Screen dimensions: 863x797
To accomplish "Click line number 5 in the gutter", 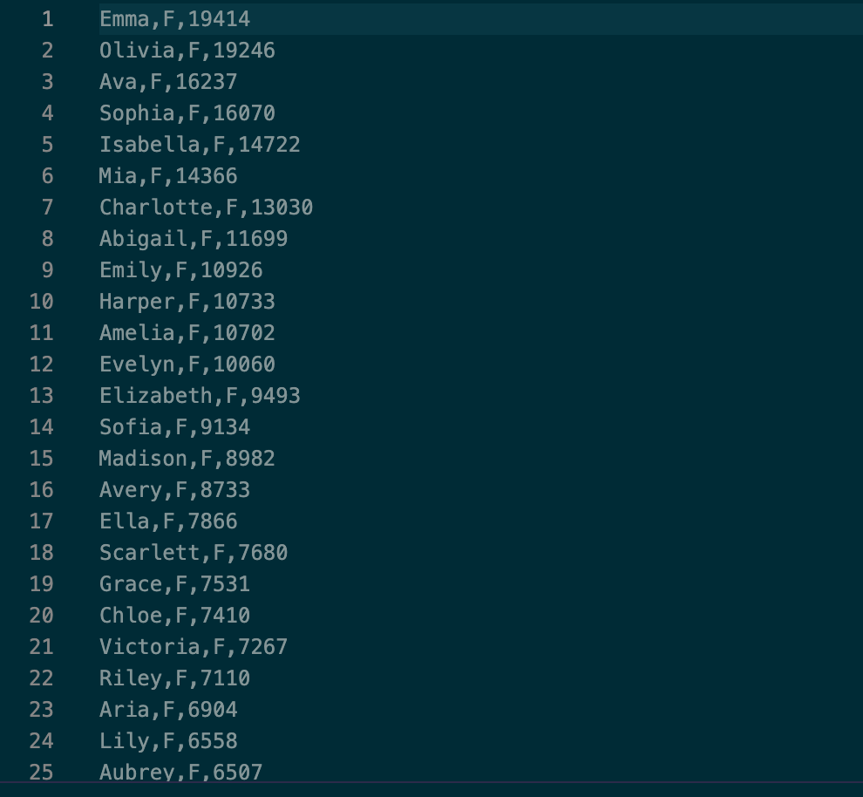I will click(47, 145).
